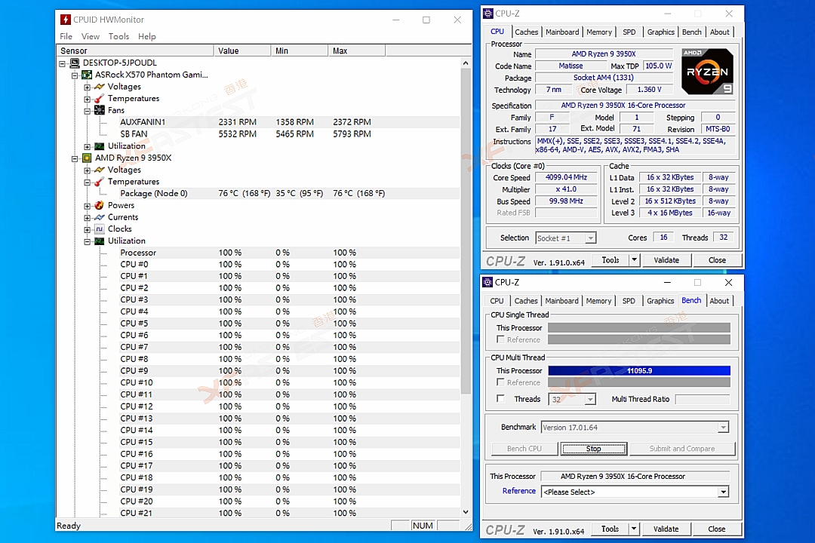Collapse the Ryzen Utilization node

pyautogui.click(x=88, y=241)
